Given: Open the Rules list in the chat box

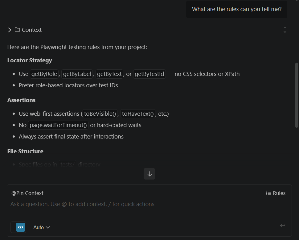Looking at the screenshot, I should tap(276, 193).
